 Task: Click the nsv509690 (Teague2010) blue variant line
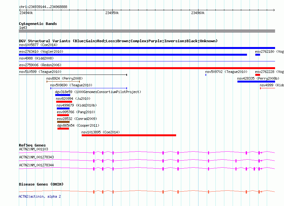tap(89, 88)
